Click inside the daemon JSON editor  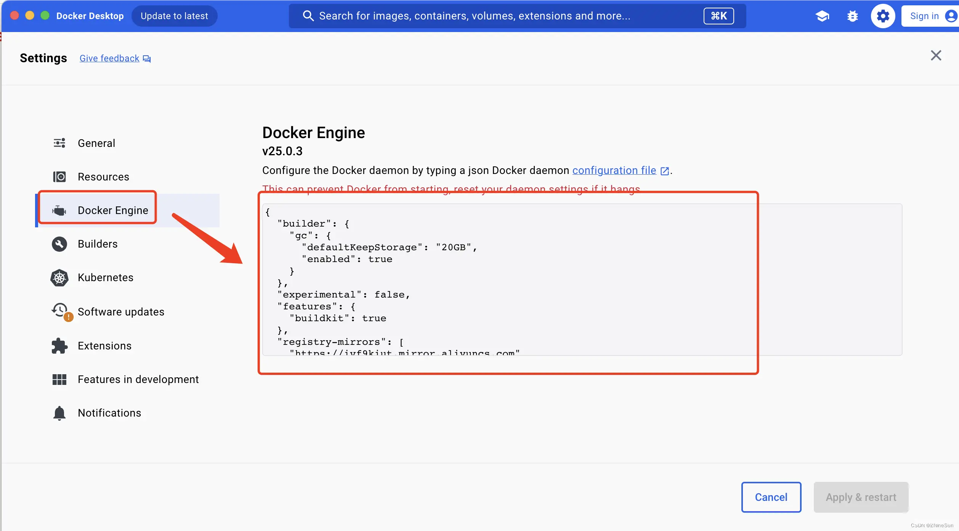point(582,280)
